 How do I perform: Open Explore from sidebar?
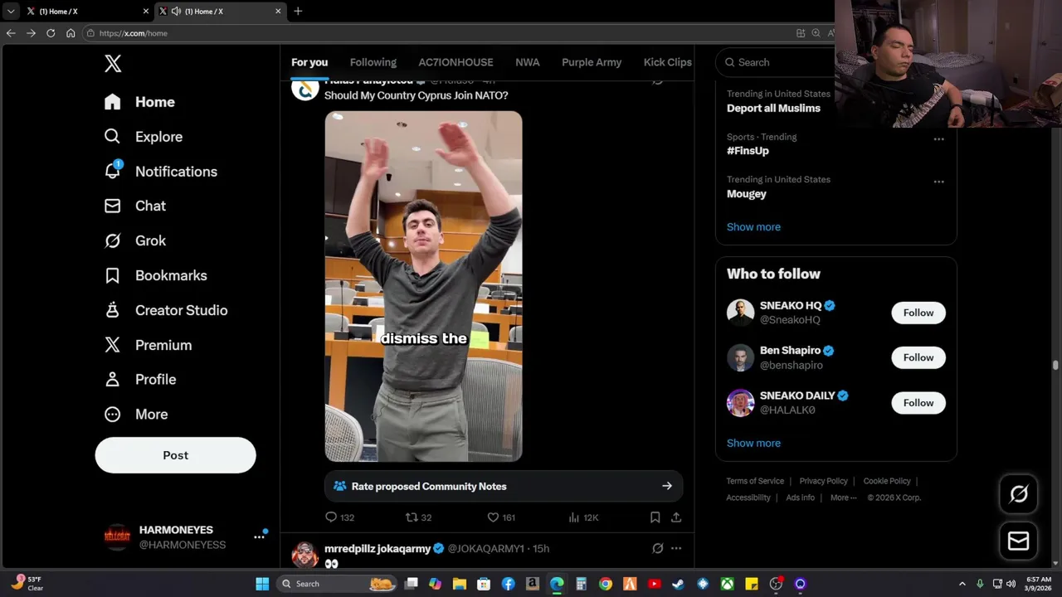[x=143, y=137]
